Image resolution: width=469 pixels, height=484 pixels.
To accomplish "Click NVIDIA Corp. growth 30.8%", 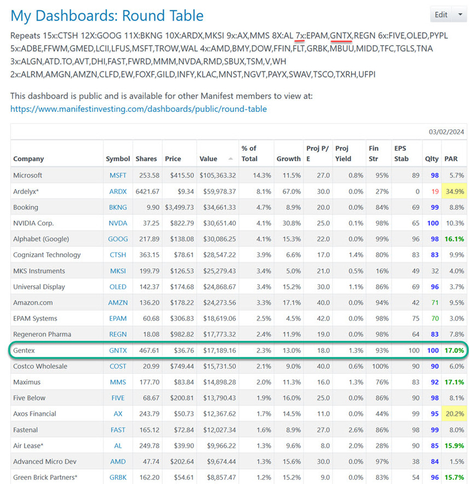I will pyautogui.click(x=291, y=223).
